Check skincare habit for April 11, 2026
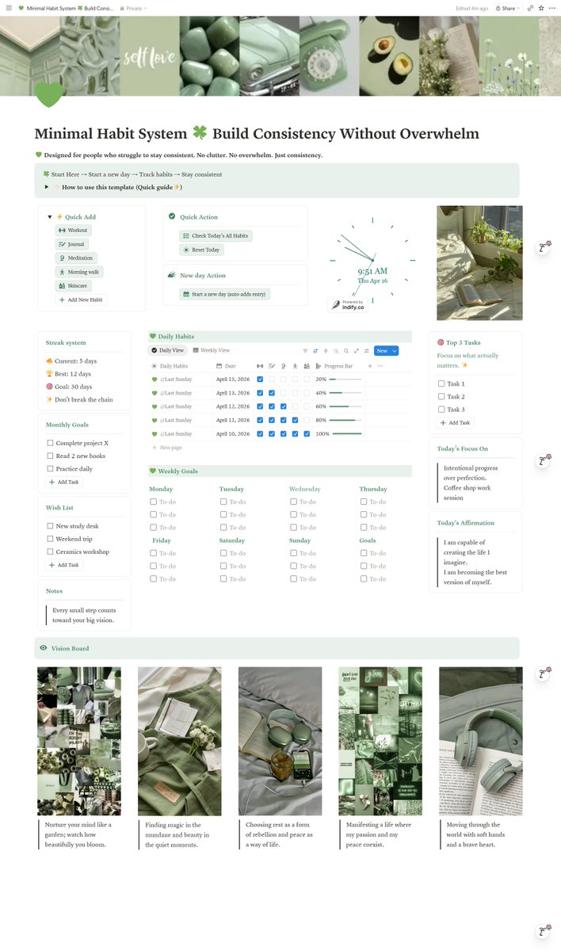 (x=307, y=420)
